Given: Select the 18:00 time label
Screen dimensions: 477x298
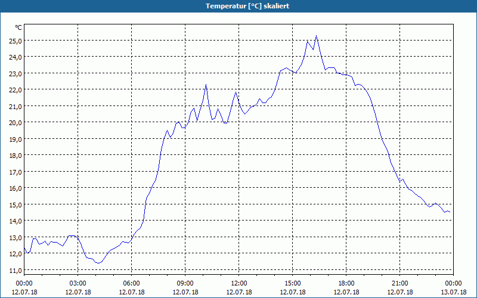Looking at the screenshot, I should point(346,284).
